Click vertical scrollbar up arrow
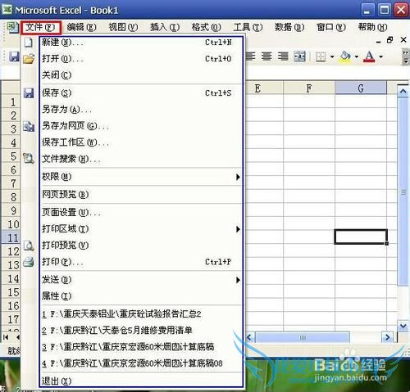This screenshot has width=410, height=392. pos(403,92)
